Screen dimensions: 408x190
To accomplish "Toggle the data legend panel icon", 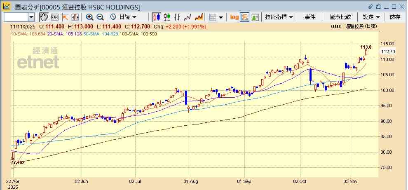I will [244, 17].
